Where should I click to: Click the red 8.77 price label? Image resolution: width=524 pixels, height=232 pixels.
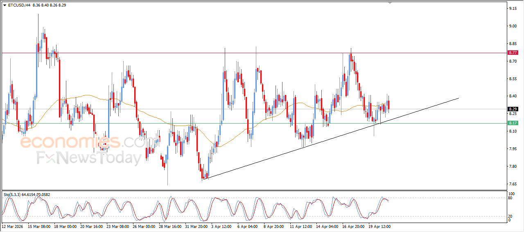(512, 53)
